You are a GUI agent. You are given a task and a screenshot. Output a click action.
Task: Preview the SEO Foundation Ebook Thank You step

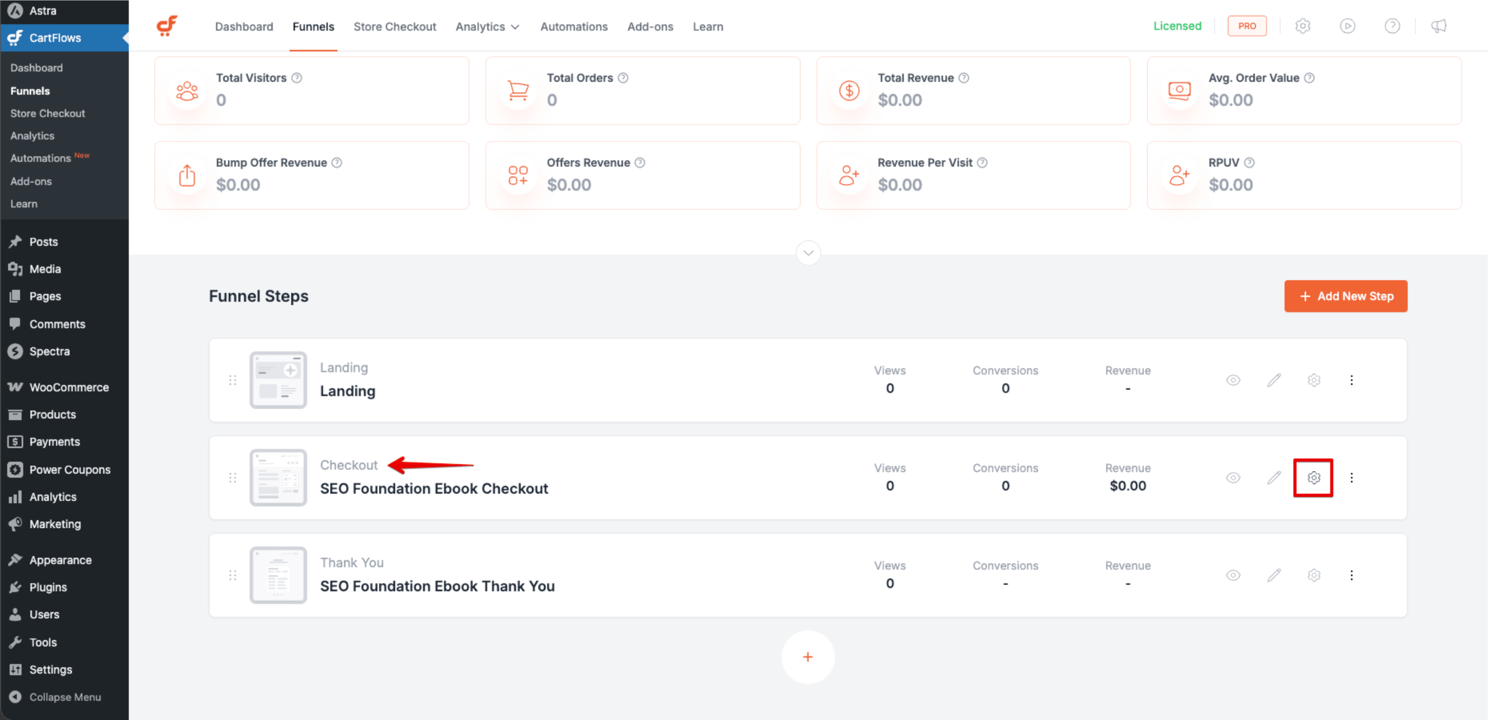[x=1233, y=575]
